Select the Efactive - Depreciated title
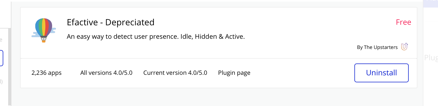438x106 pixels. 110,22
